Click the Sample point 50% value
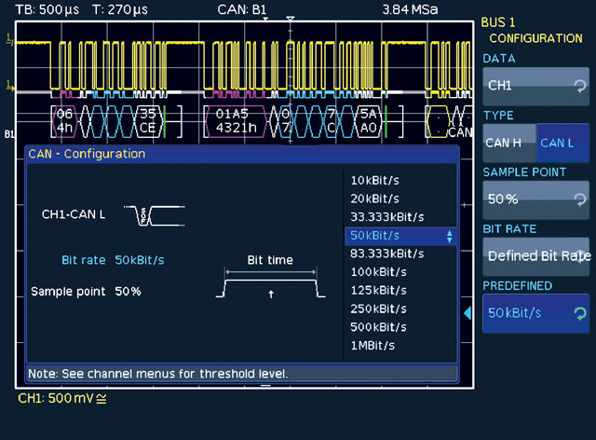The height and width of the screenshot is (440, 596). click(x=128, y=292)
